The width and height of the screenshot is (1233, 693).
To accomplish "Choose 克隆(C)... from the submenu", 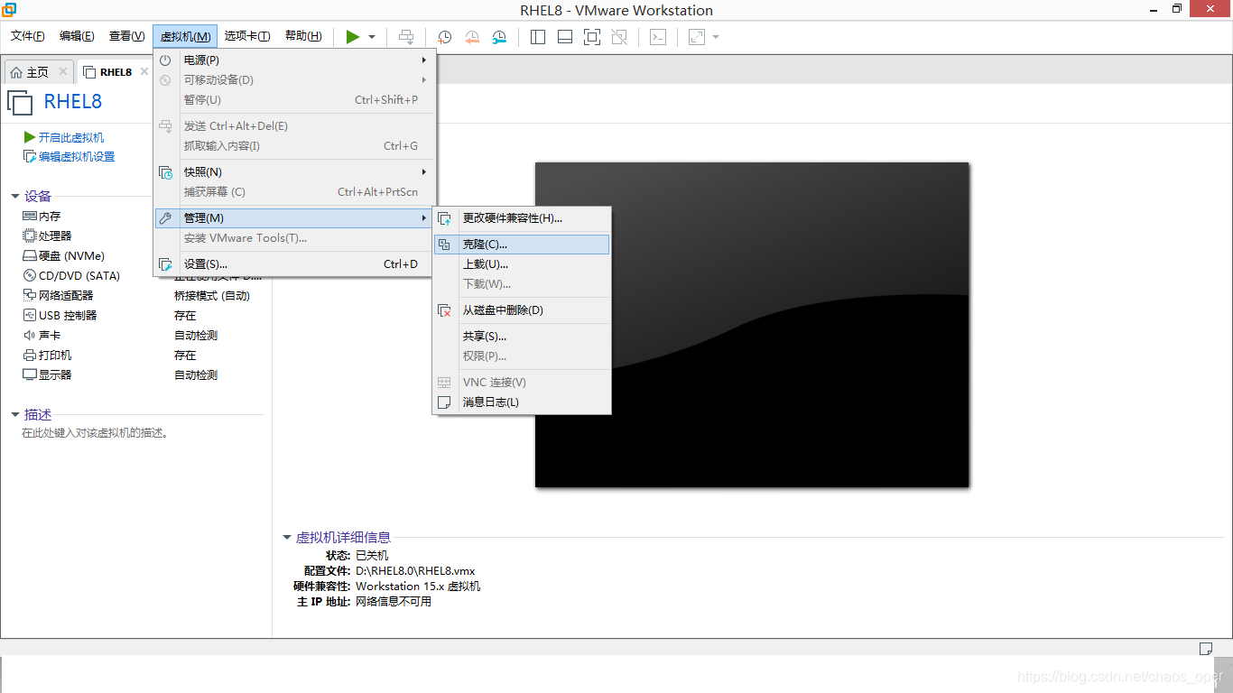I will (x=522, y=245).
